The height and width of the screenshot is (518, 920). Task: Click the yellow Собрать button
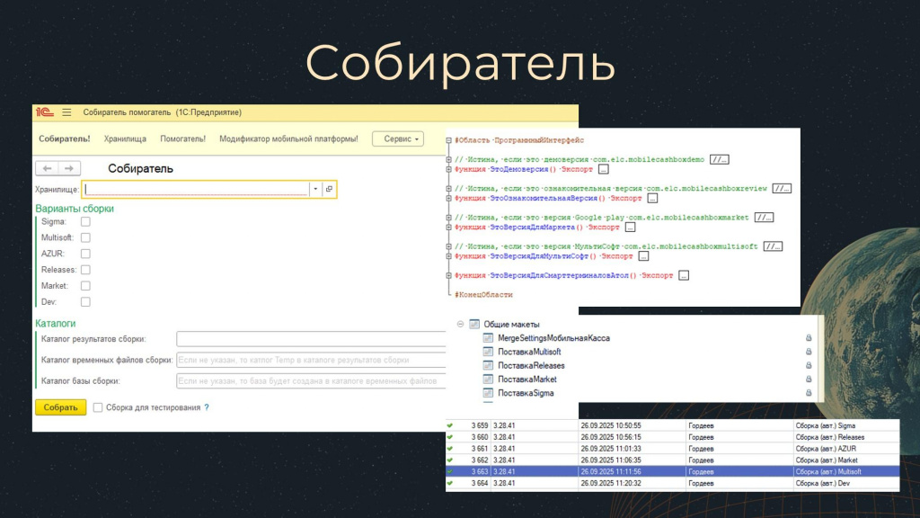pos(60,407)
